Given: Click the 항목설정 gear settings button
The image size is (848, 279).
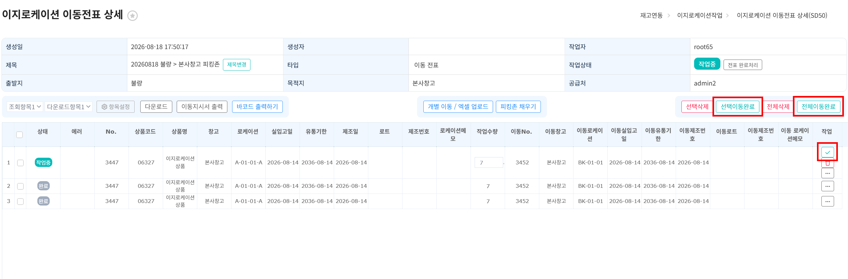Looking at the screenshot, I should tap(116, 107).
